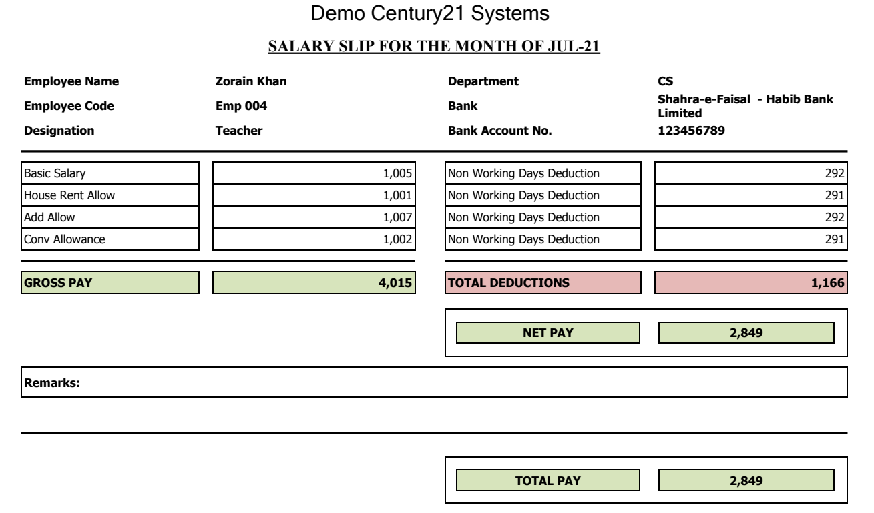Click the "Designation" label
This screenshot has height=513, width=874.
tap(59, 131)
